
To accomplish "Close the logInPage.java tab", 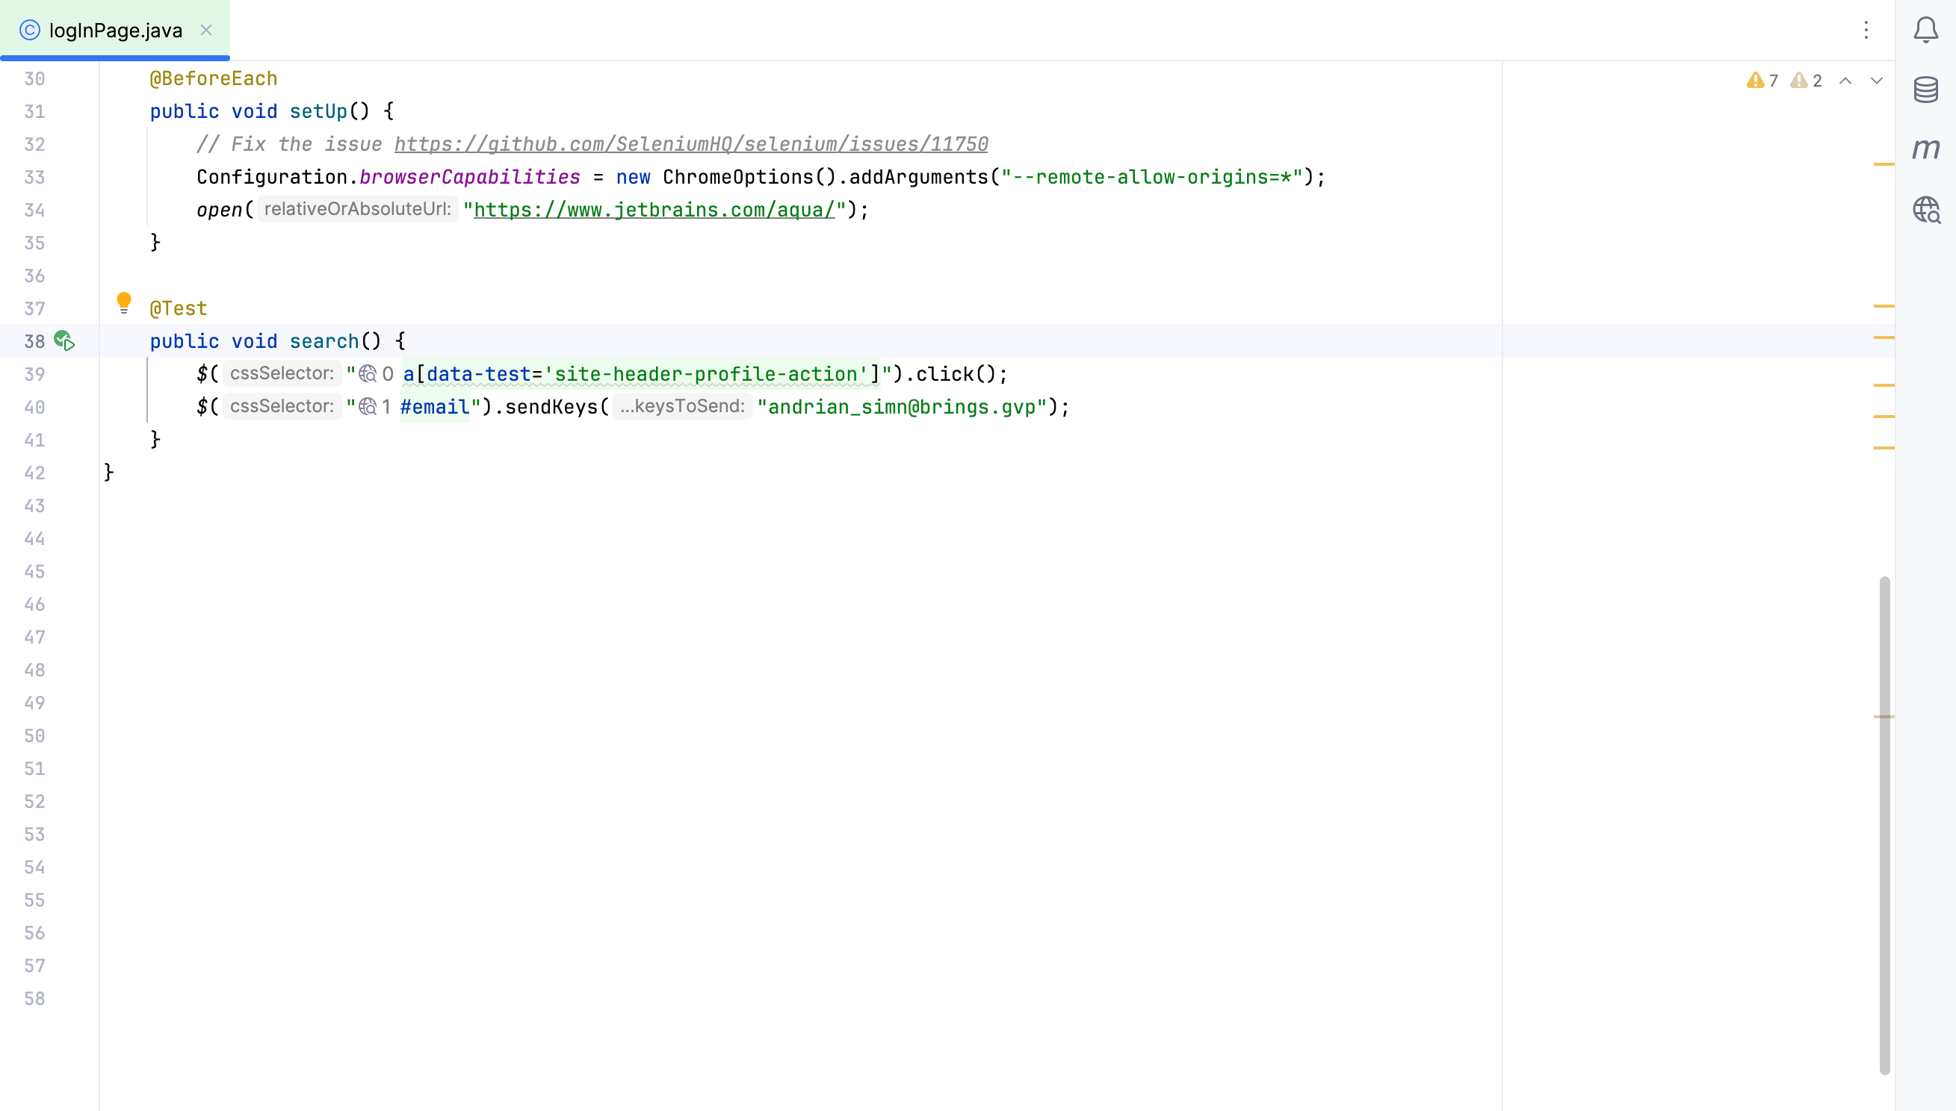I will click(206, 30).
